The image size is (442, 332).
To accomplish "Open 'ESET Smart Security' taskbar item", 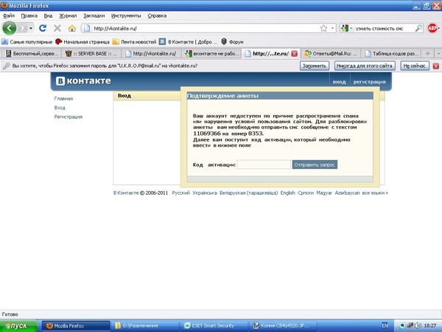I will click(x=214, y=326).
